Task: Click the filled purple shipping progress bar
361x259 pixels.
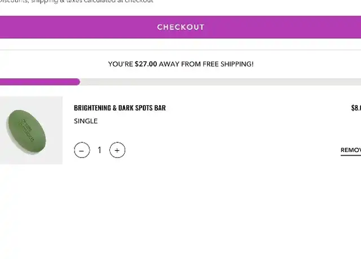Action: [x=40, y=82]
